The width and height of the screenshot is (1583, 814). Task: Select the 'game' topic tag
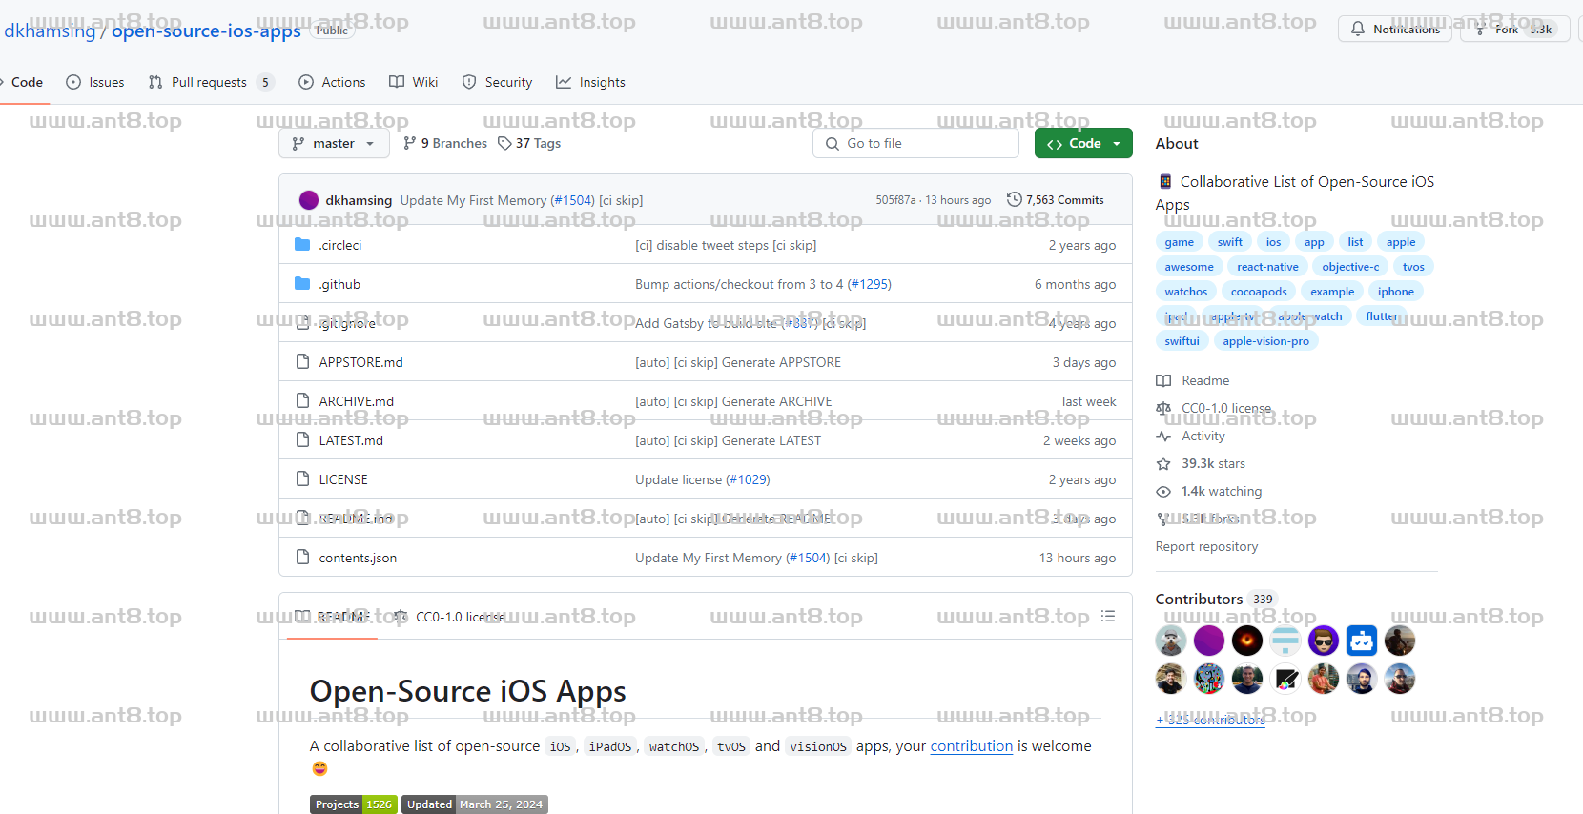1179,242
